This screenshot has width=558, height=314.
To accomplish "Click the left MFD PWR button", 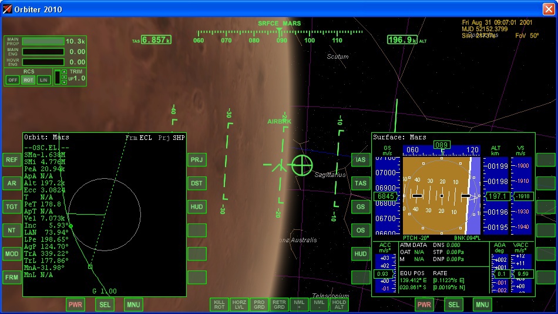I will tap(75, 305).
